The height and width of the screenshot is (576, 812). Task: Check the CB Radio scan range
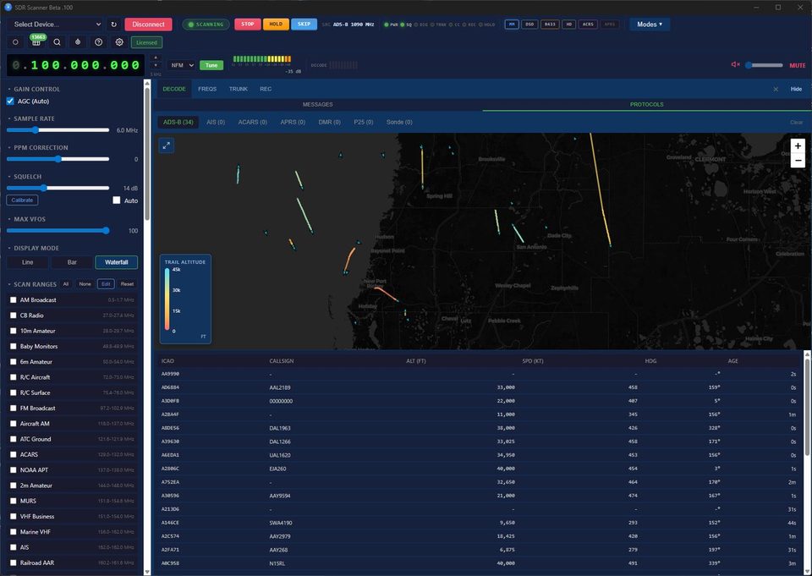[x=14, y=315]
